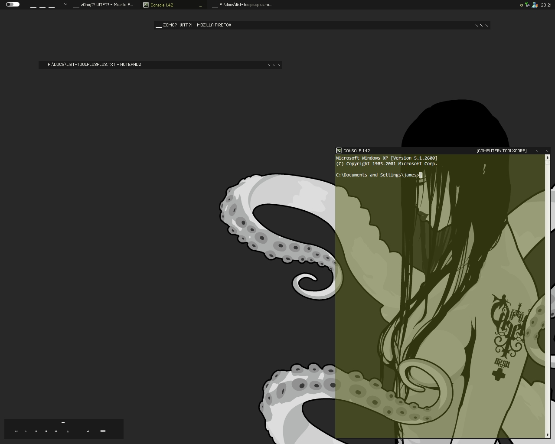Click the C:\Documents and Settings\james> prompt
Image resolution: width=555 pixels, height=444 pixels.
tap(378, 175)
